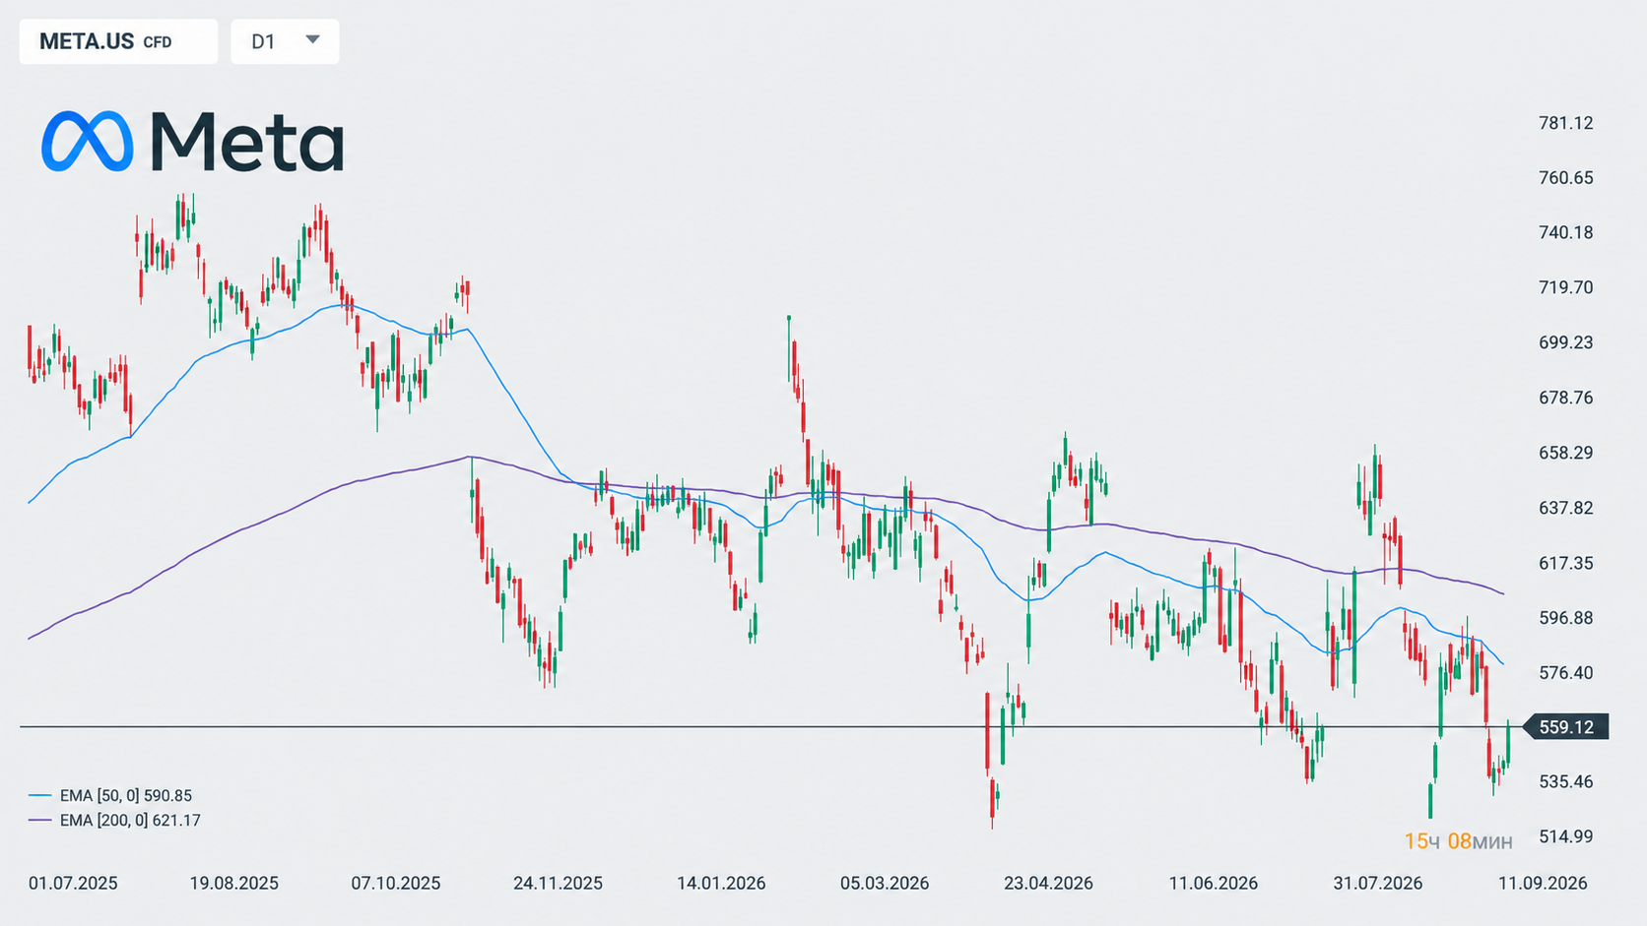The image size is (1647, 926).
Task: Open the META.US CFD symbol selector
Action: coord(118,41)
